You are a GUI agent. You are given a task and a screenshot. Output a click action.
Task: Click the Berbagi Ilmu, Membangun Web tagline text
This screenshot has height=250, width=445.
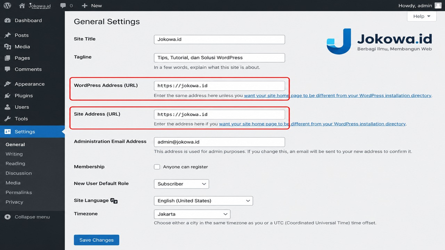tap(395, 49)
